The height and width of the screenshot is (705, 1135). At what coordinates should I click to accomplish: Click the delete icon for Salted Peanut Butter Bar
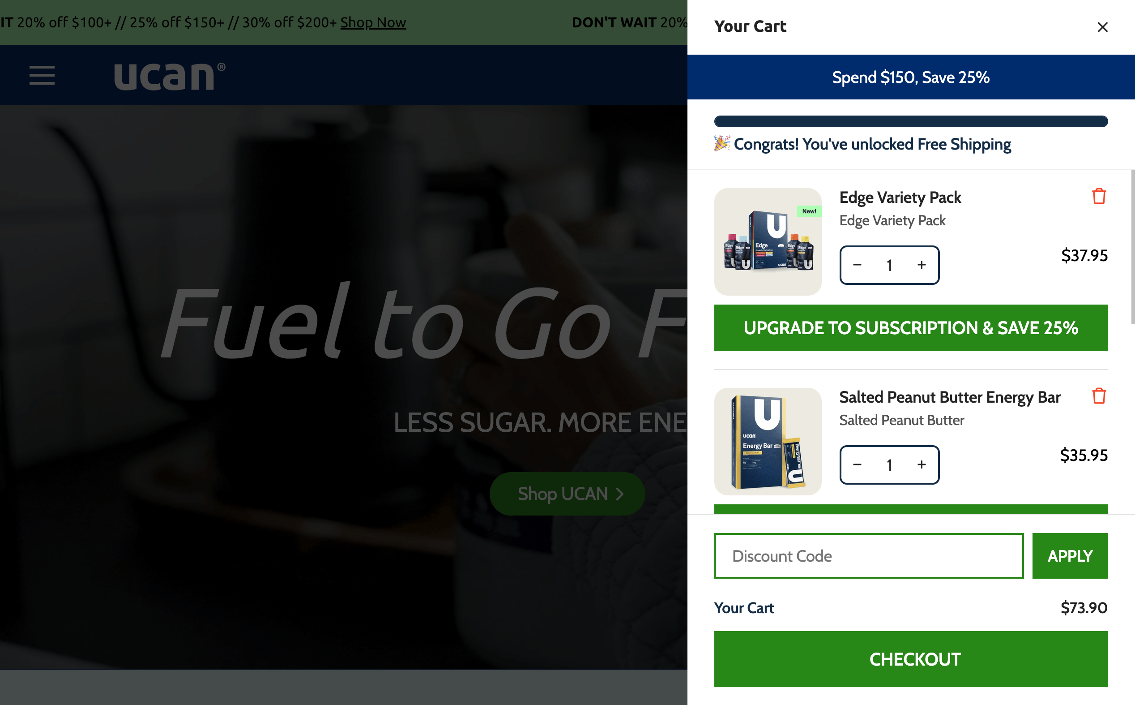[1099, 395]
